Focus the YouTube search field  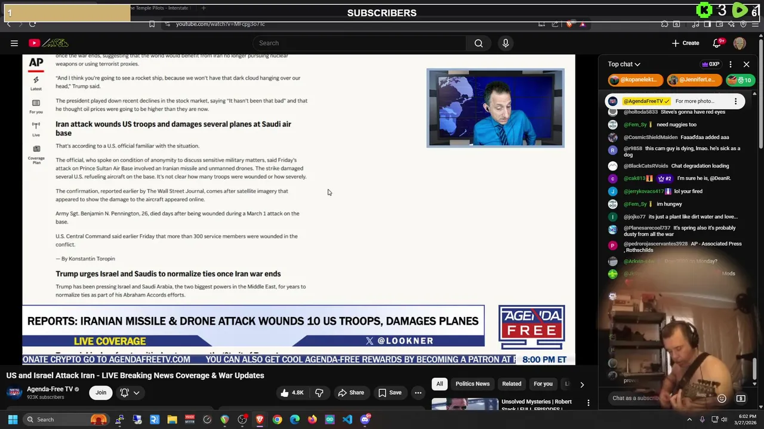coord(359,43)
